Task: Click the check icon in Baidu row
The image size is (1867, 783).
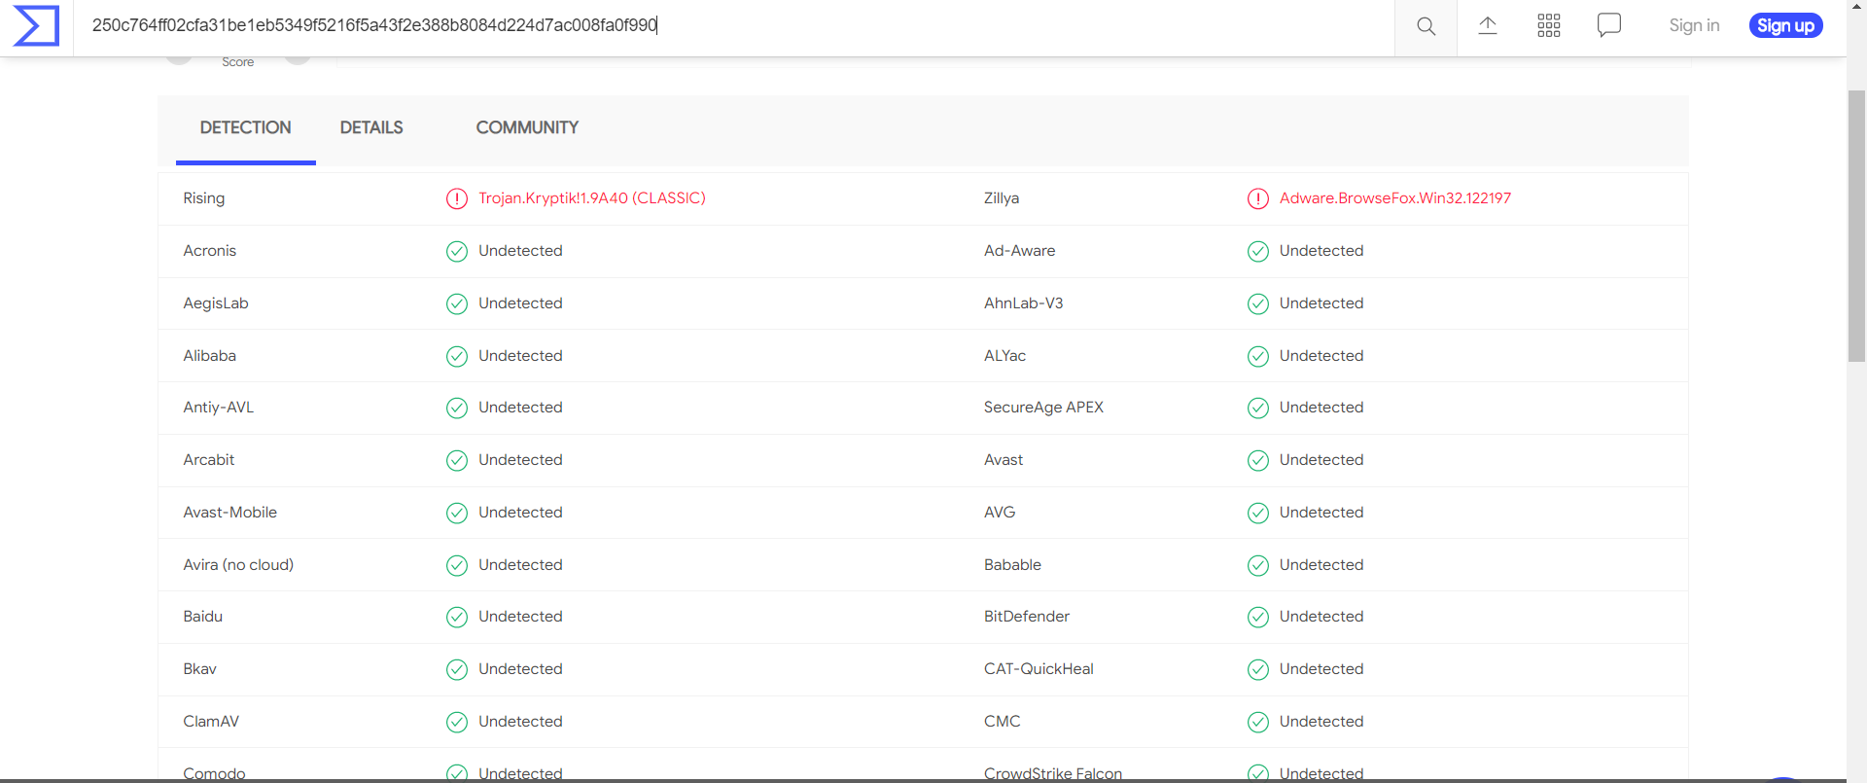Action: [x=457, y=617]
